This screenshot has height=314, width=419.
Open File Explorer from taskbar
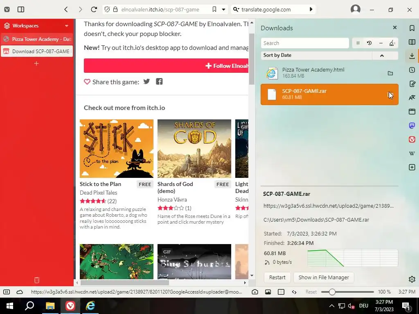tap(50, 306)
